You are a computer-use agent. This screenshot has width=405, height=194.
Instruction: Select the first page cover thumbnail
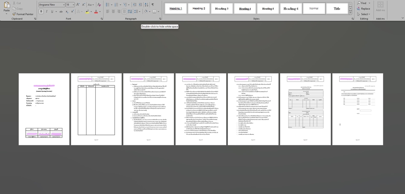coord(44,109)
